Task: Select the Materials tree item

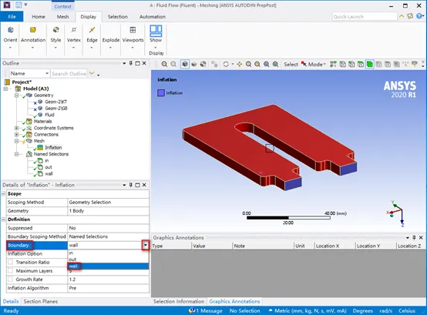Action: (x=42, y=122)
